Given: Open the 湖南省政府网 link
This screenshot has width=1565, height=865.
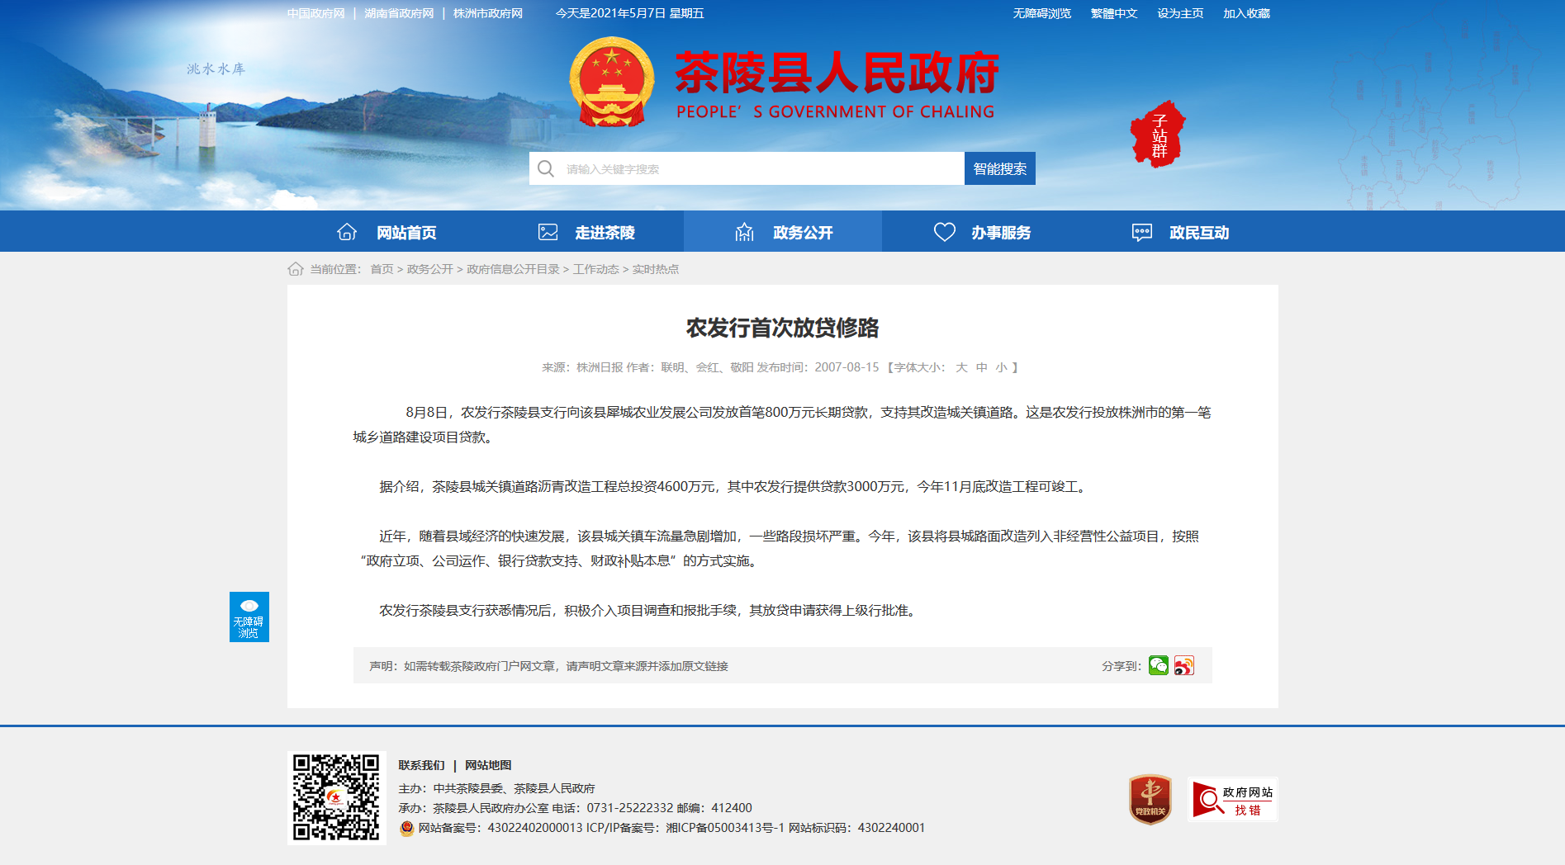Looking at the screenshot, I should 399,13.
